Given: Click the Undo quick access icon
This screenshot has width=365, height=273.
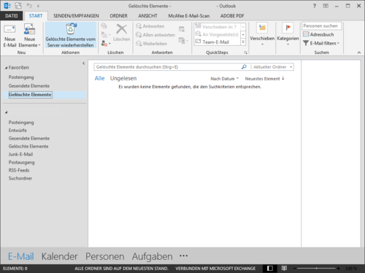Looking at the screenshot, I should point(29,6).
